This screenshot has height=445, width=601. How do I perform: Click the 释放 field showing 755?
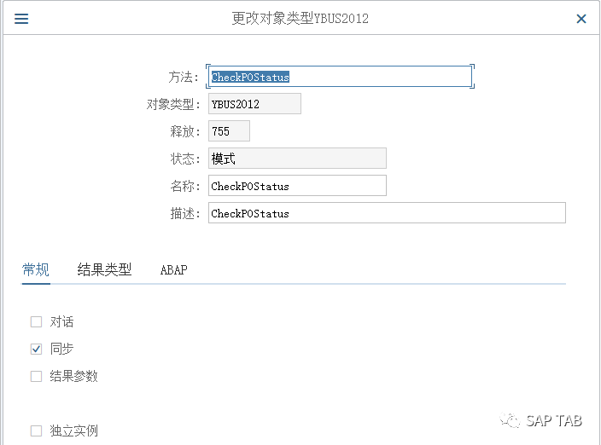pyautogui.click(x=229, y=131)
